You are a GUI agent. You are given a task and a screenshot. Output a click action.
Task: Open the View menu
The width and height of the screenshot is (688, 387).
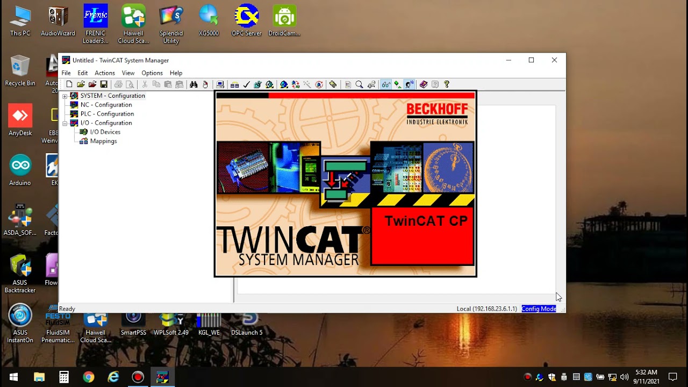click(128, 73)
